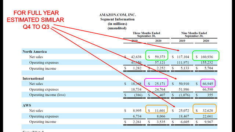Image resolution: width=235 pixels, height=132 pixels.
Task: Click Operating expenses label under International
Action: [x=44, y=89]
